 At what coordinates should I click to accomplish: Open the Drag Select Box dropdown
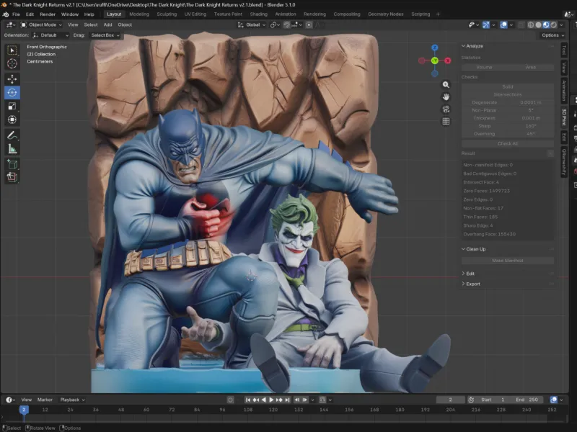[x=105, y=35]
